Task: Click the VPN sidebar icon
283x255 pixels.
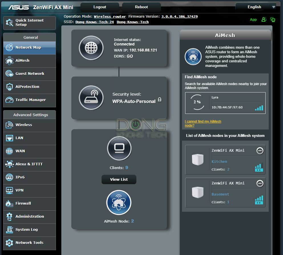Action: pyautogui.click(x=9, y=190)
